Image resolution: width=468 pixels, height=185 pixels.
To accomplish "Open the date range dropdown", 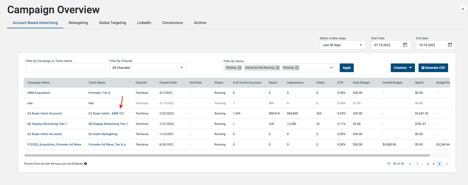I will [343, 45].
